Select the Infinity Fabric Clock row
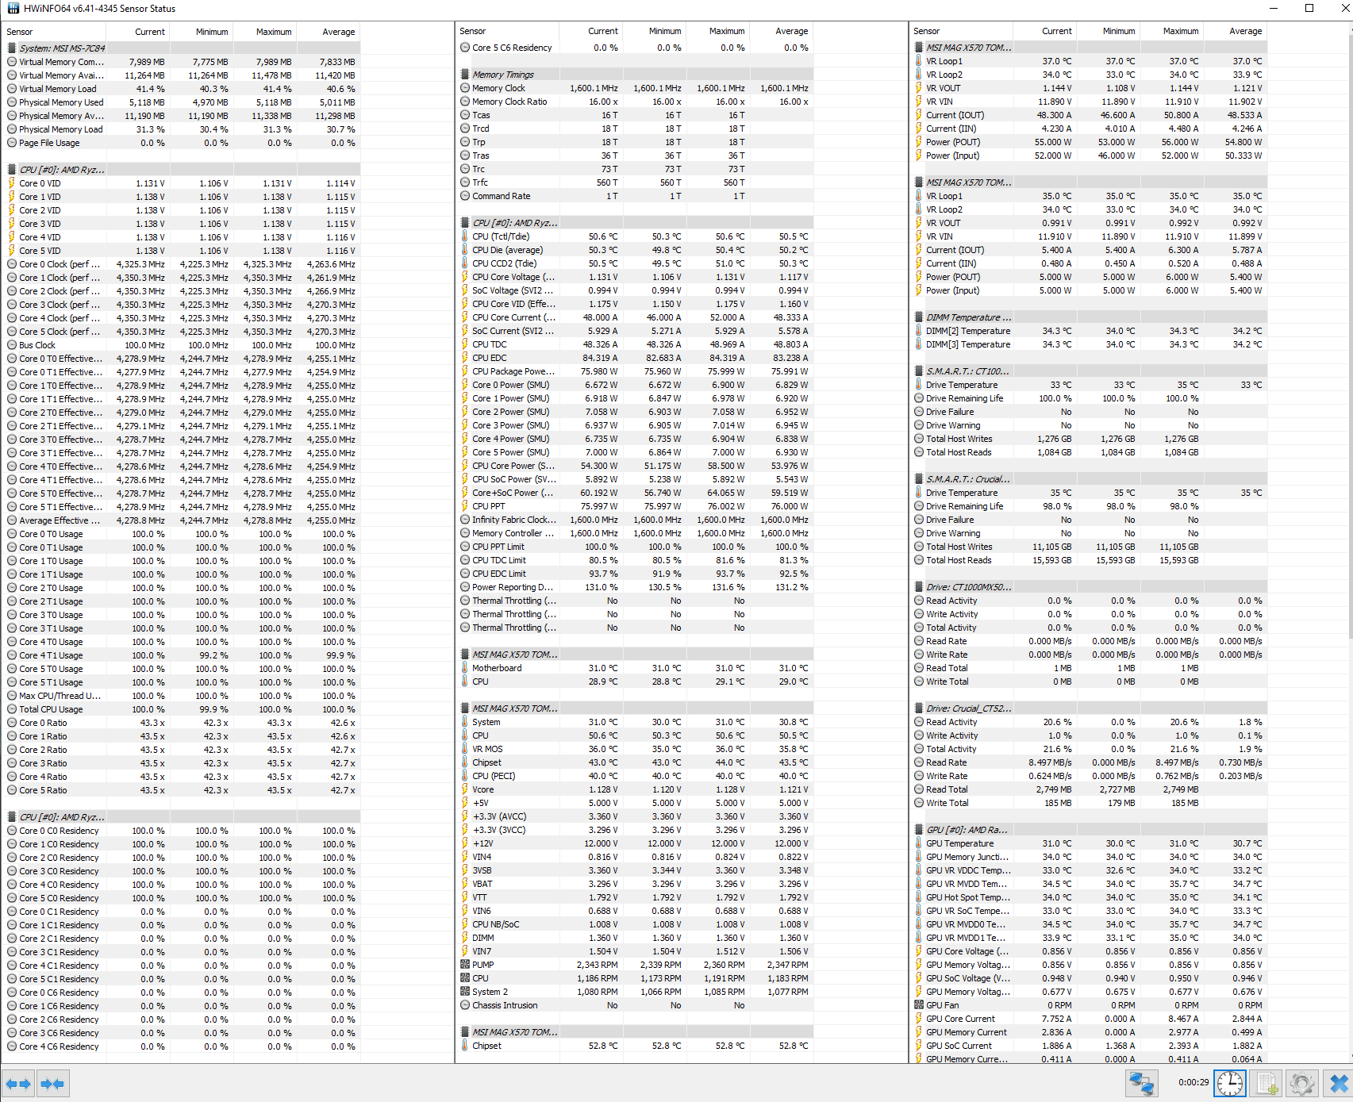This screenshot has height=1102, width=1353. click(x=636, y=520)
